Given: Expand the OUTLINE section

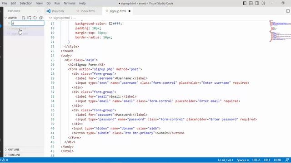Looking at the screenshot, I should click(14, 149).
